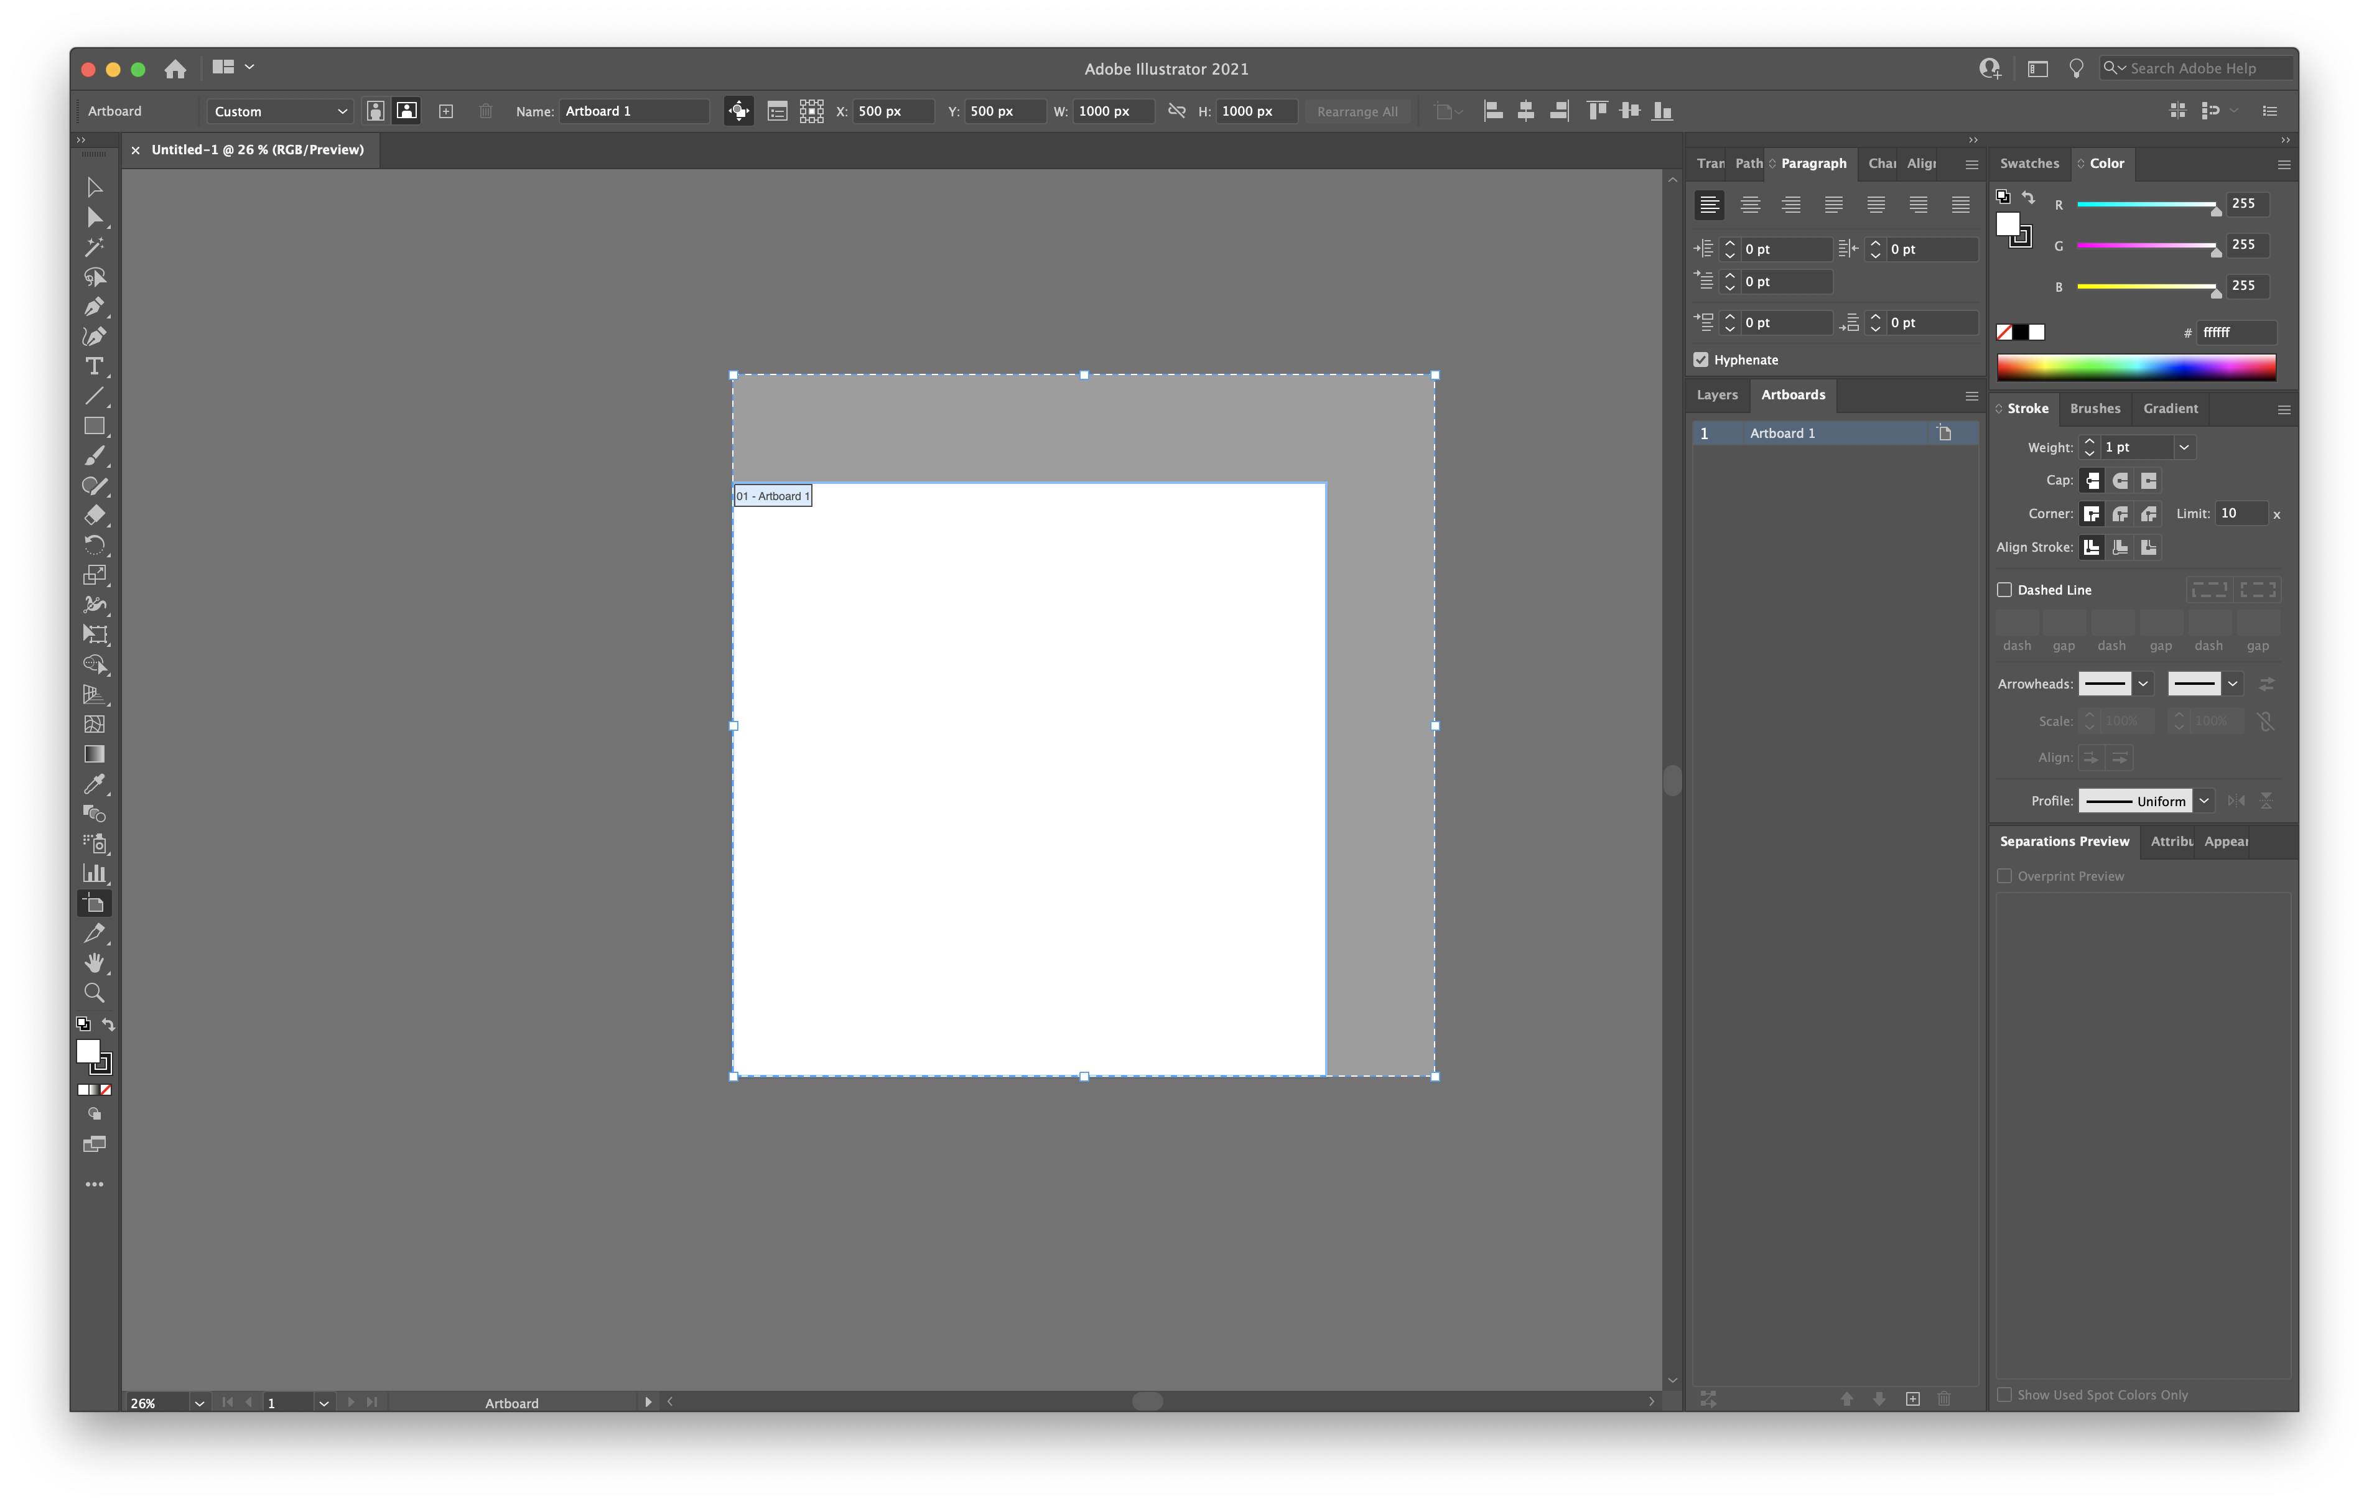Select Round Cap stroke option

(2121, 481)
